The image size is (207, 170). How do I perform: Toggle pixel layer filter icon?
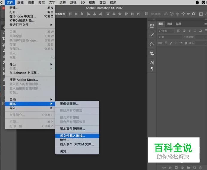(179, 31)
